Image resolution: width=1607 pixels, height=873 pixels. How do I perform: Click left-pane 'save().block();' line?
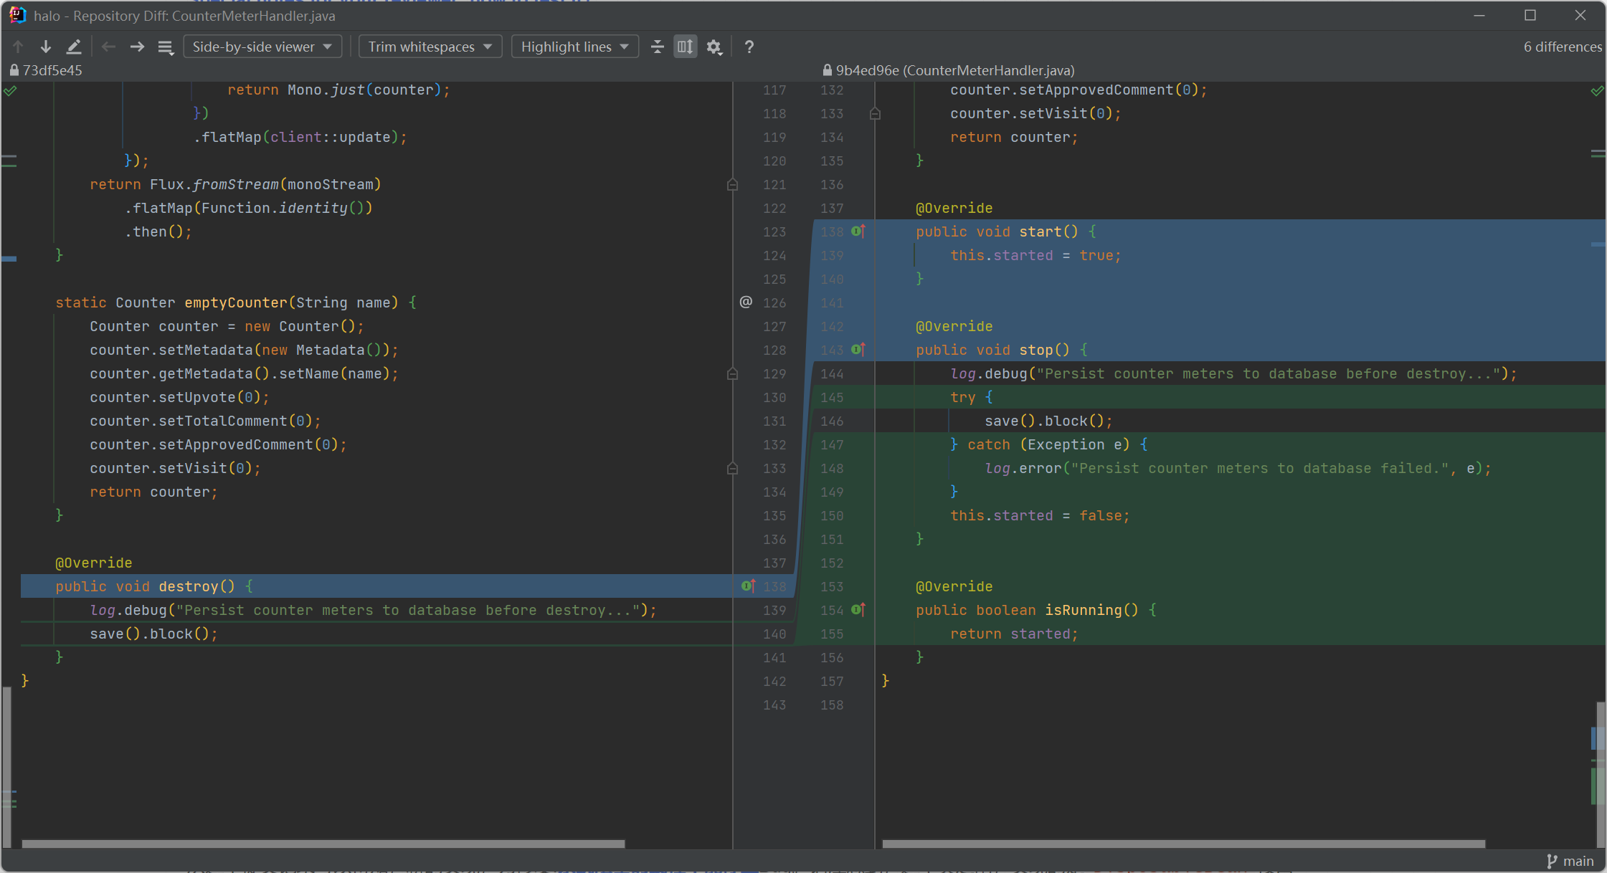tap(153, 634)
